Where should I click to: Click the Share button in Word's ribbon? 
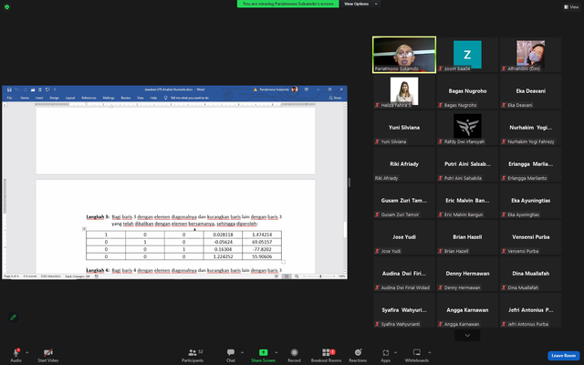click(x=335, y=98)
